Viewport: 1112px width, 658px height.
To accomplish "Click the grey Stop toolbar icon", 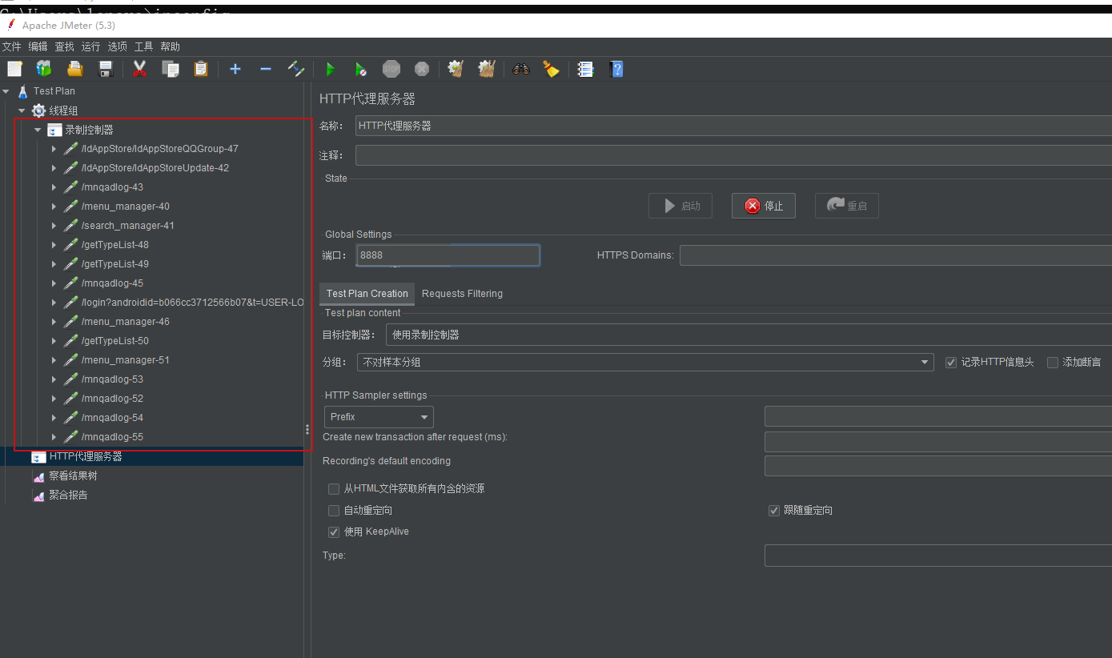I will click(391, 70).
